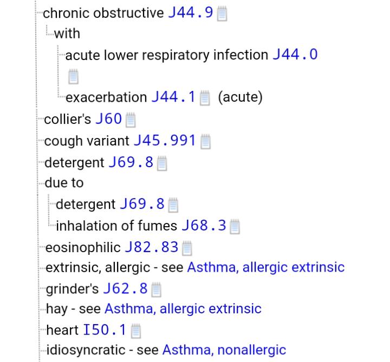Click the note icon beside J44.1 exacerbation
The image size is (390, 362).
(204, 98)
